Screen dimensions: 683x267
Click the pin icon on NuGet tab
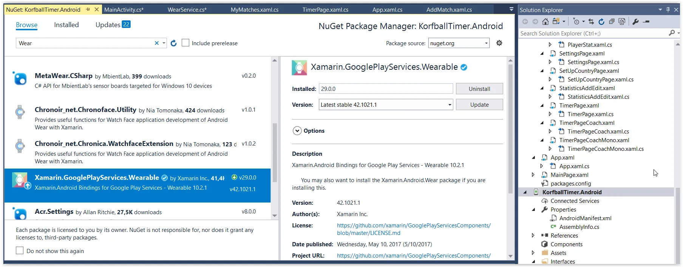88,9
